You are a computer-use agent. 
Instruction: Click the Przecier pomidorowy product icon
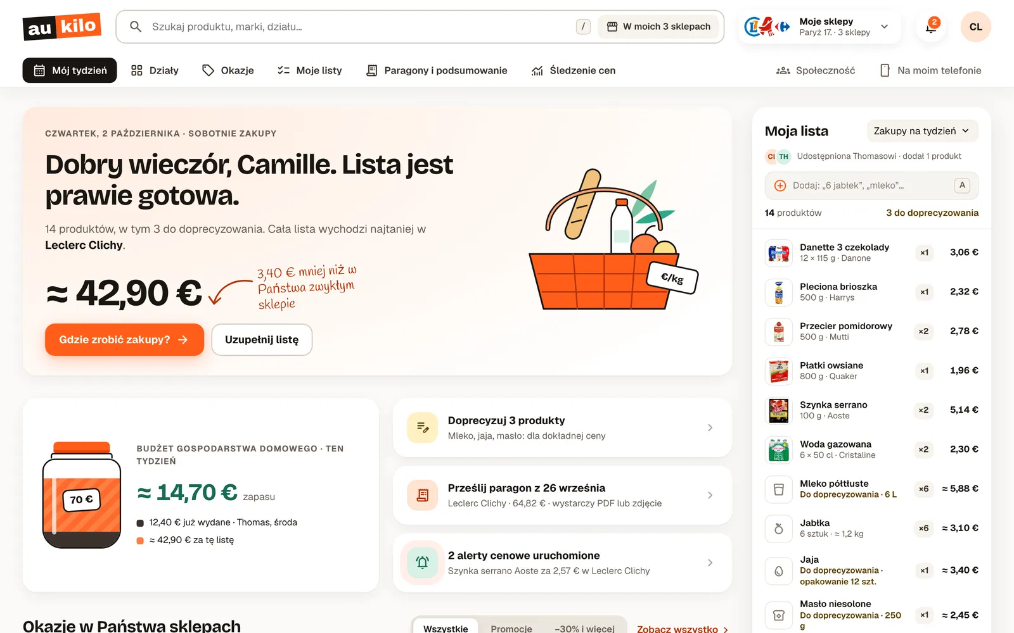(x=779, y=331)
